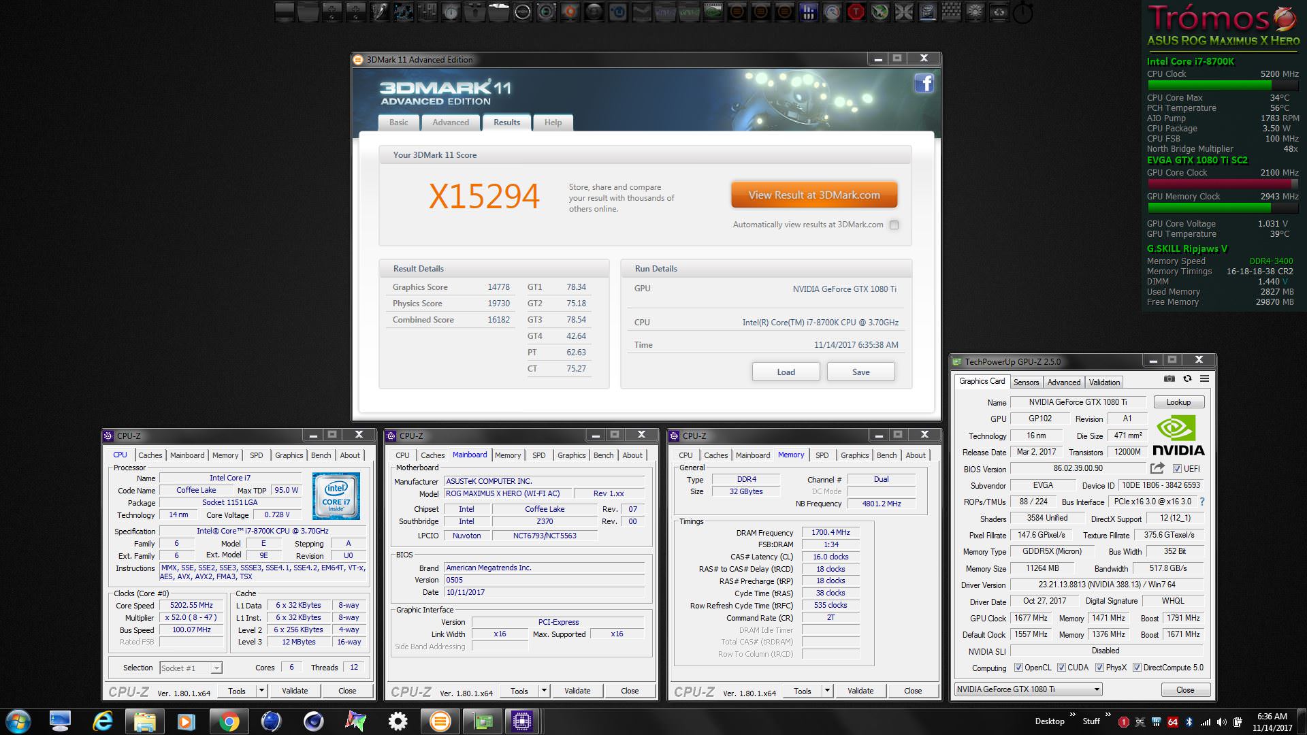Click the blue equalizer bars dock icon
1307x735 pixels.
pos(808,12)
